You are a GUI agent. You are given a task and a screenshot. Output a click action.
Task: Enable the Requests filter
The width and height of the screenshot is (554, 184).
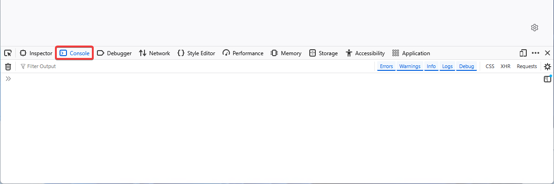[x=527, y=66]
